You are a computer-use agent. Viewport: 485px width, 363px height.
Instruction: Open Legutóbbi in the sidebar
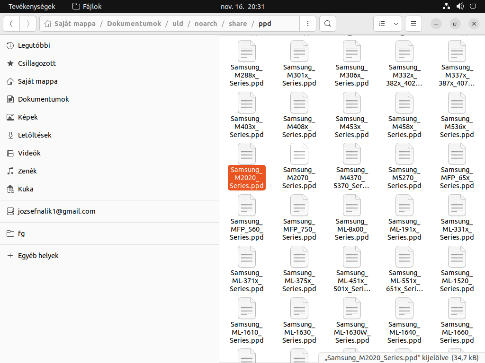click(x=109, y=45)
